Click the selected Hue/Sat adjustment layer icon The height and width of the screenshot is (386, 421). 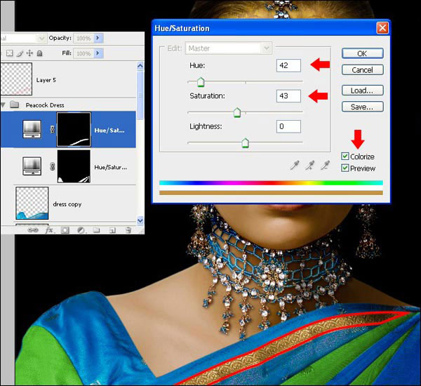32,129
